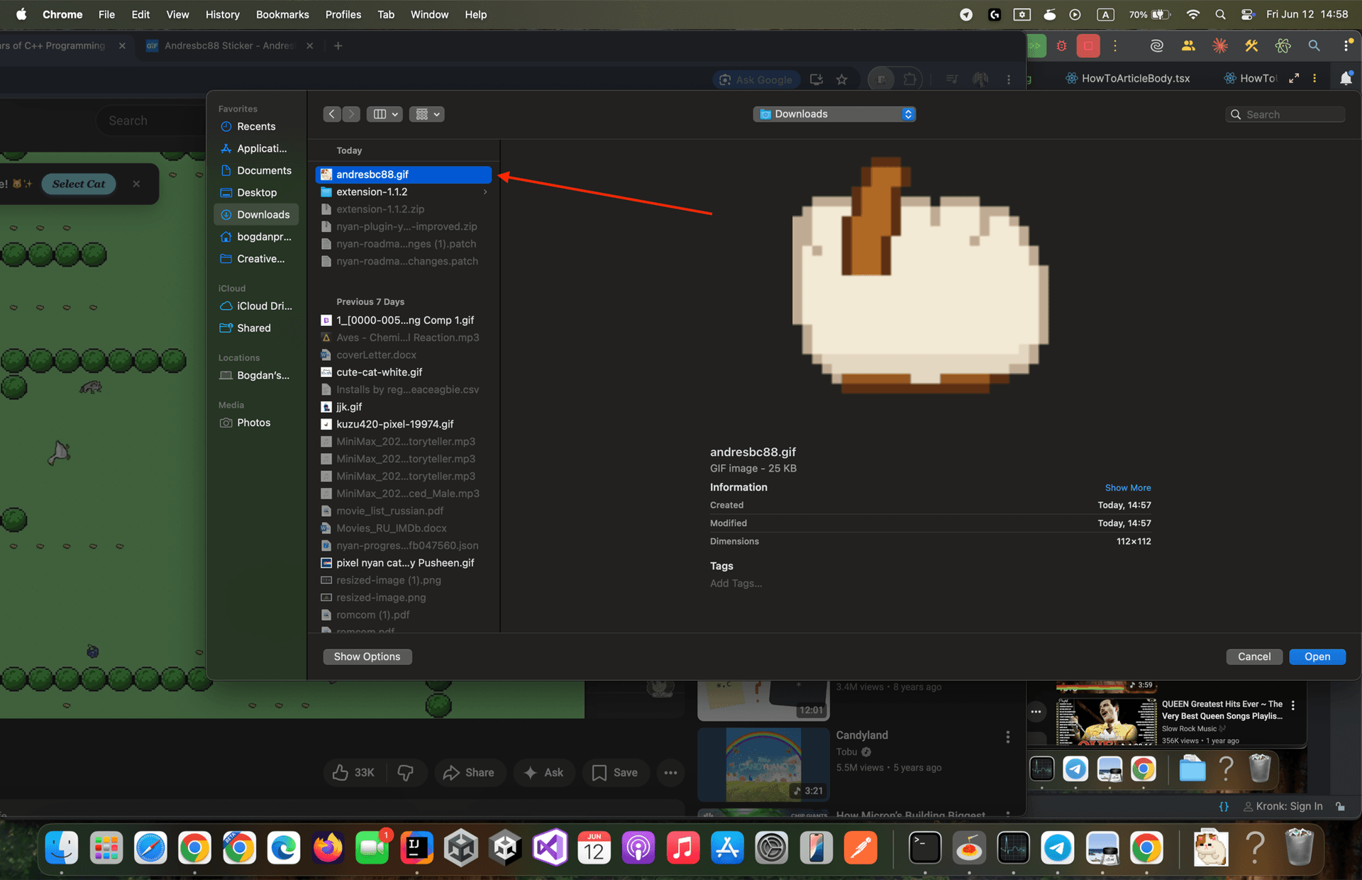Choose Desktop in the Favorites sidebar

(256, 192)
